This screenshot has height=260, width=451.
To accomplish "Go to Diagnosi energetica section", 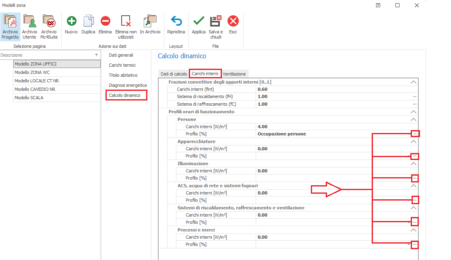I will tap(128, 85).
